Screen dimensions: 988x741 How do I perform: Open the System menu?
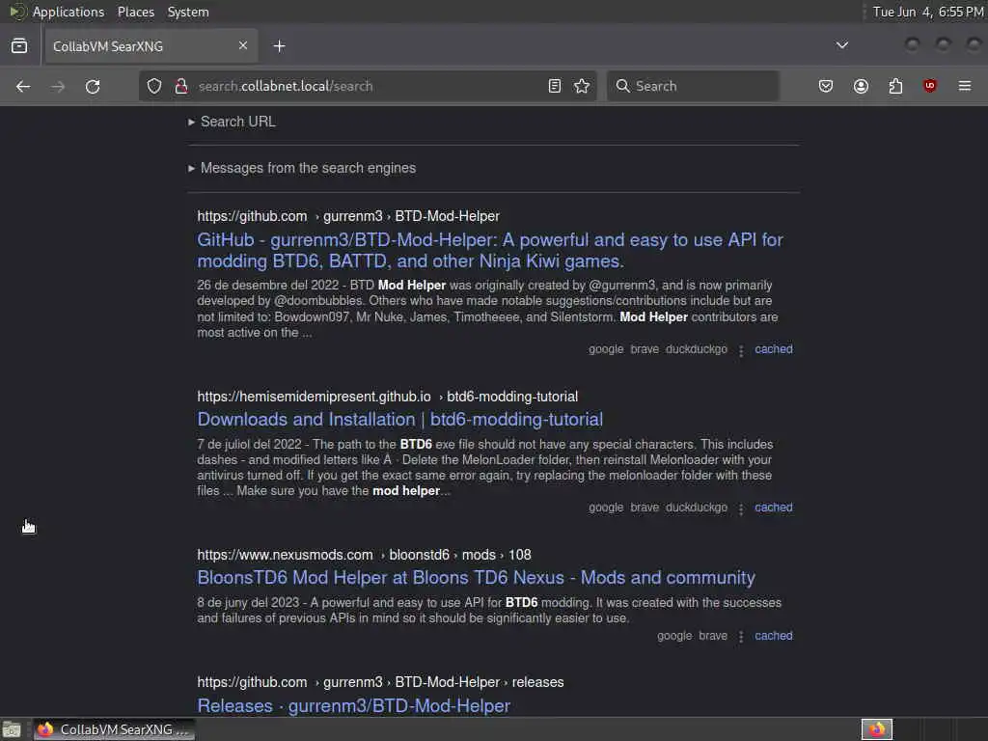tap(188, 12)
